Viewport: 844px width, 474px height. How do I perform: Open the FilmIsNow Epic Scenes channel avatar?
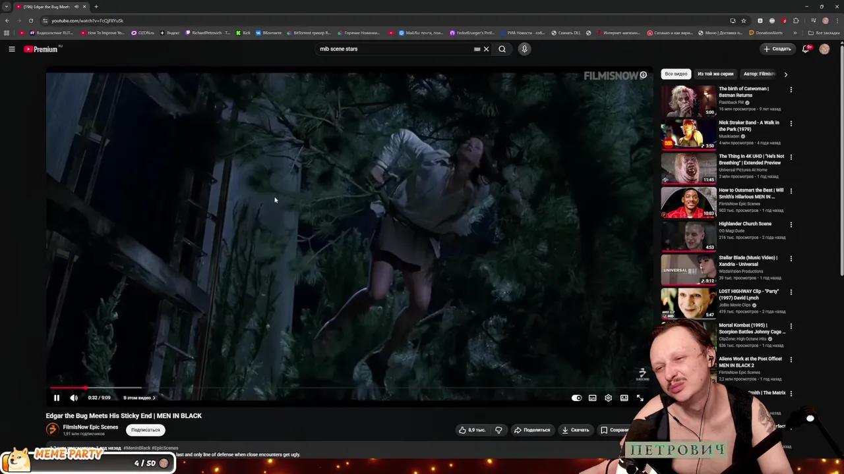click(52, 429)
